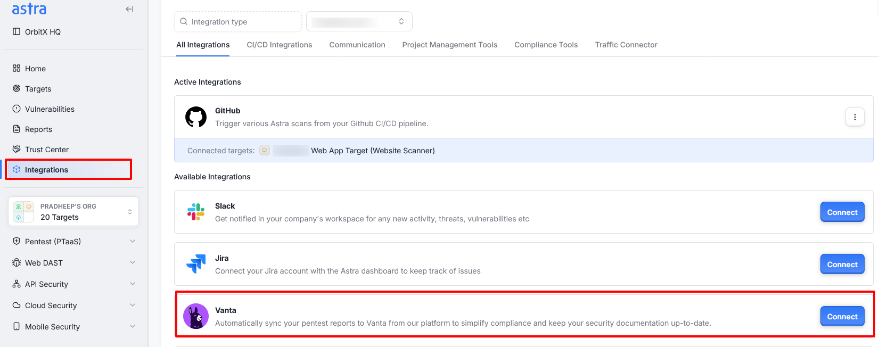Click the GitHub integration title
Viewport: 879px width, 347px height.
[x=228, y=111]
